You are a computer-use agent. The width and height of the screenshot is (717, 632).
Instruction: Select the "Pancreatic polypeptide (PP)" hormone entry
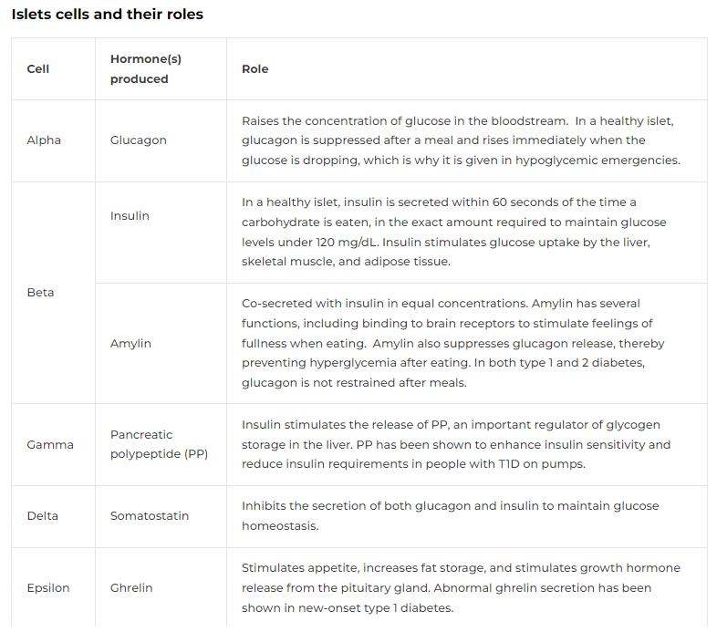[x=160, y=444]
